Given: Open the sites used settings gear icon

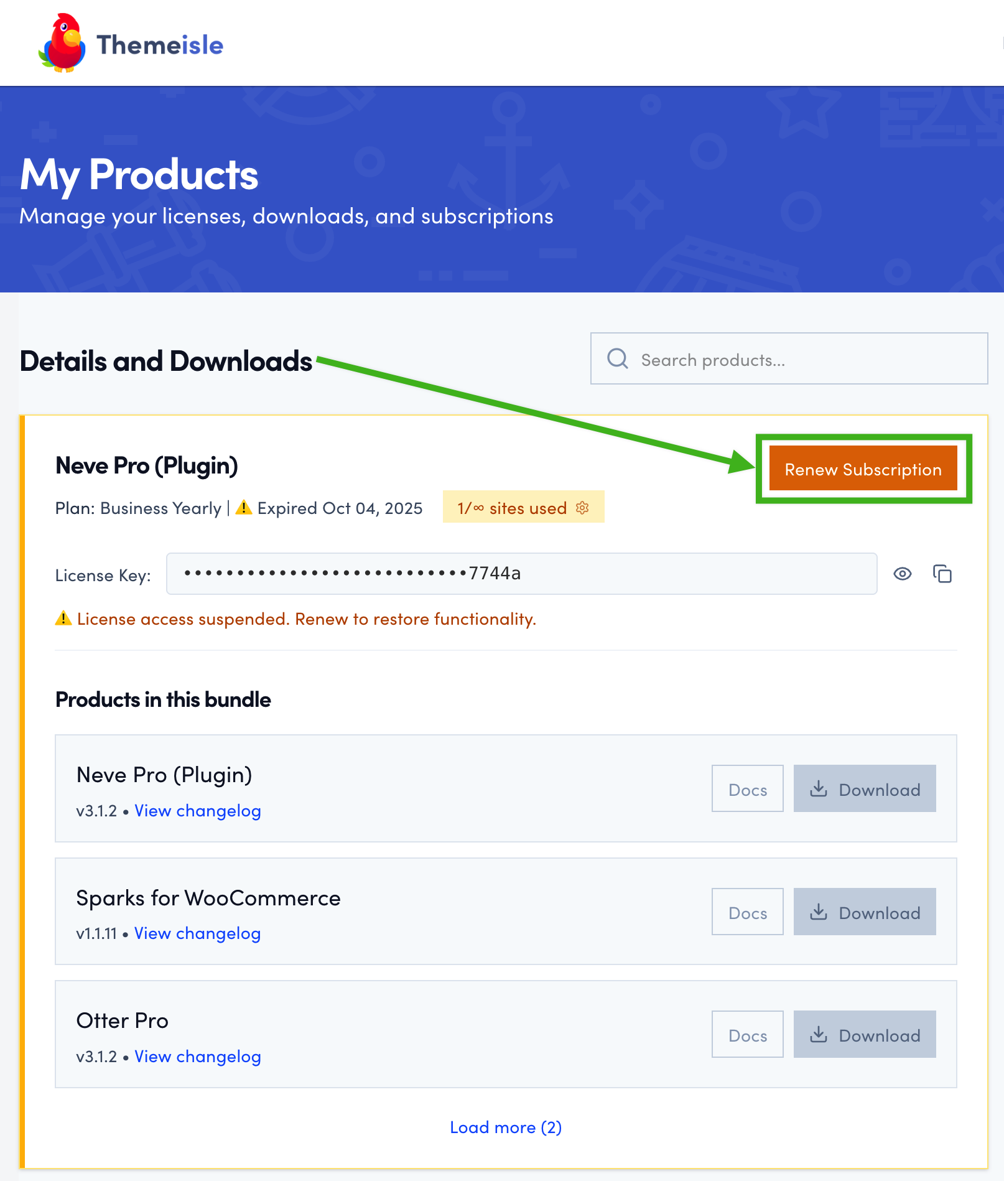Looking at the screenshot, I should tap(582, 508).
